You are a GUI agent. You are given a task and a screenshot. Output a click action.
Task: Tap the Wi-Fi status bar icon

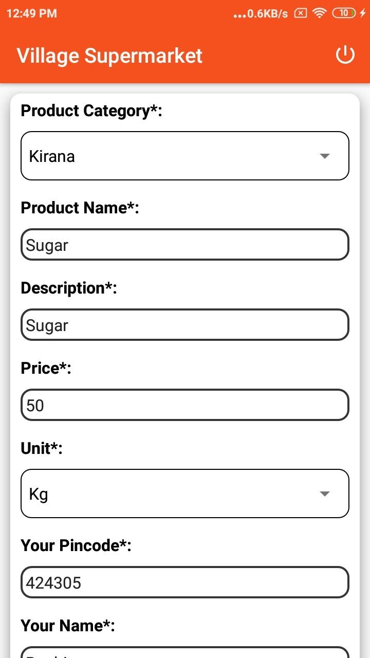coord(320,13)
